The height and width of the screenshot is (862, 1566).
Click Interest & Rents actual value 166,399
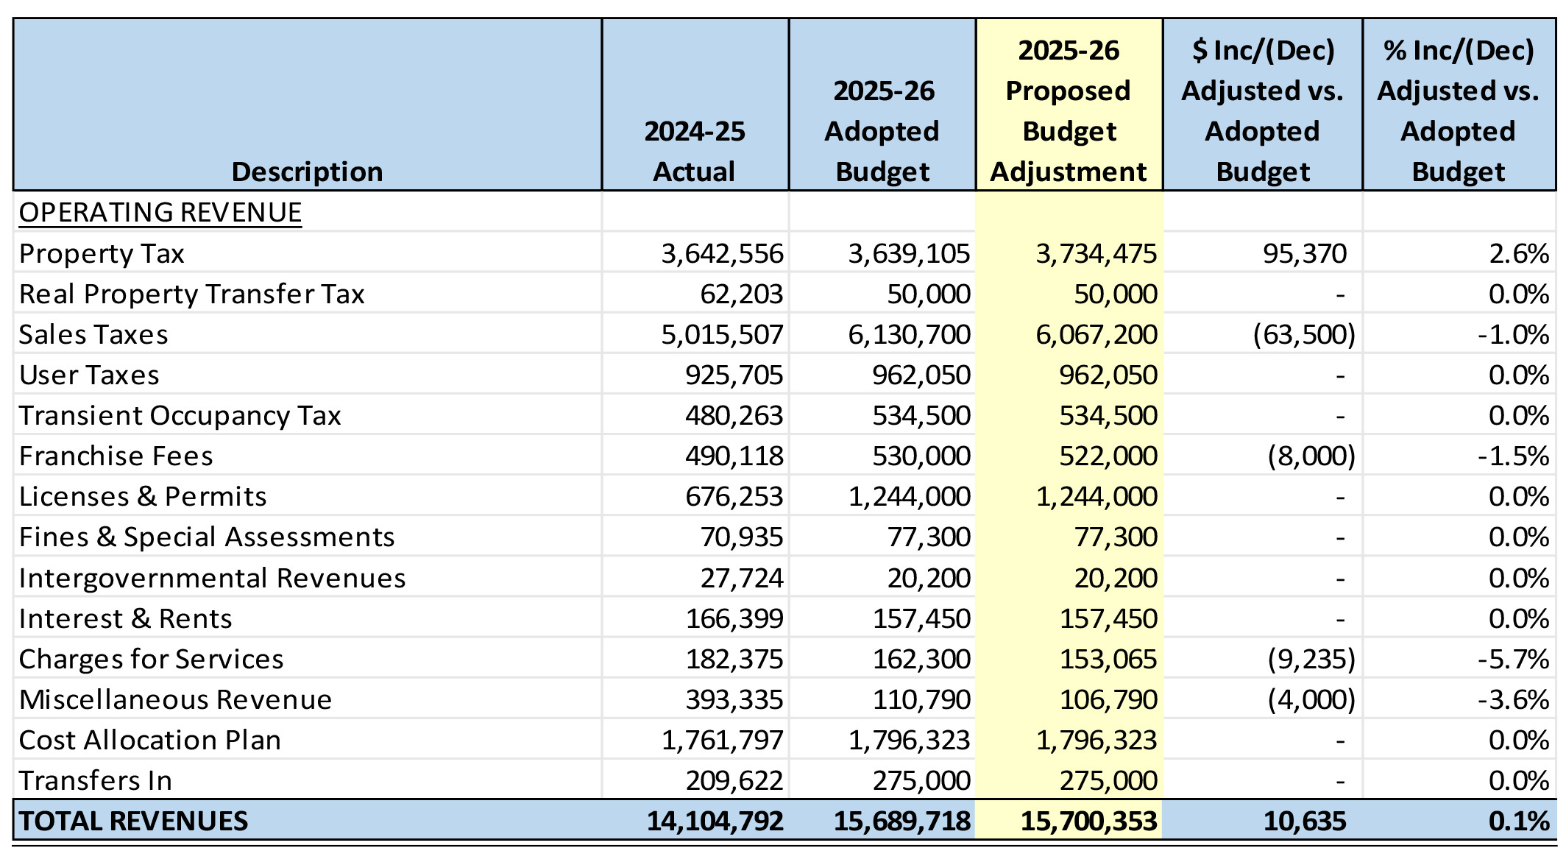click(x=734, y=619)
